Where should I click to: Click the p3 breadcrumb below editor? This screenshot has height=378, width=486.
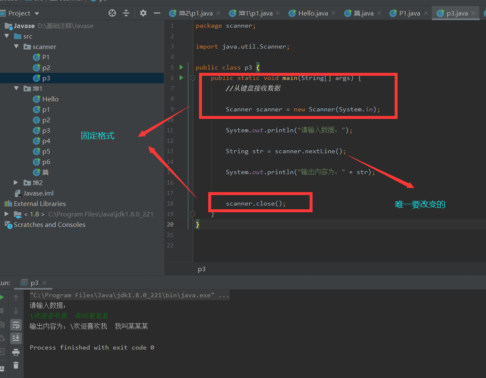202,269
